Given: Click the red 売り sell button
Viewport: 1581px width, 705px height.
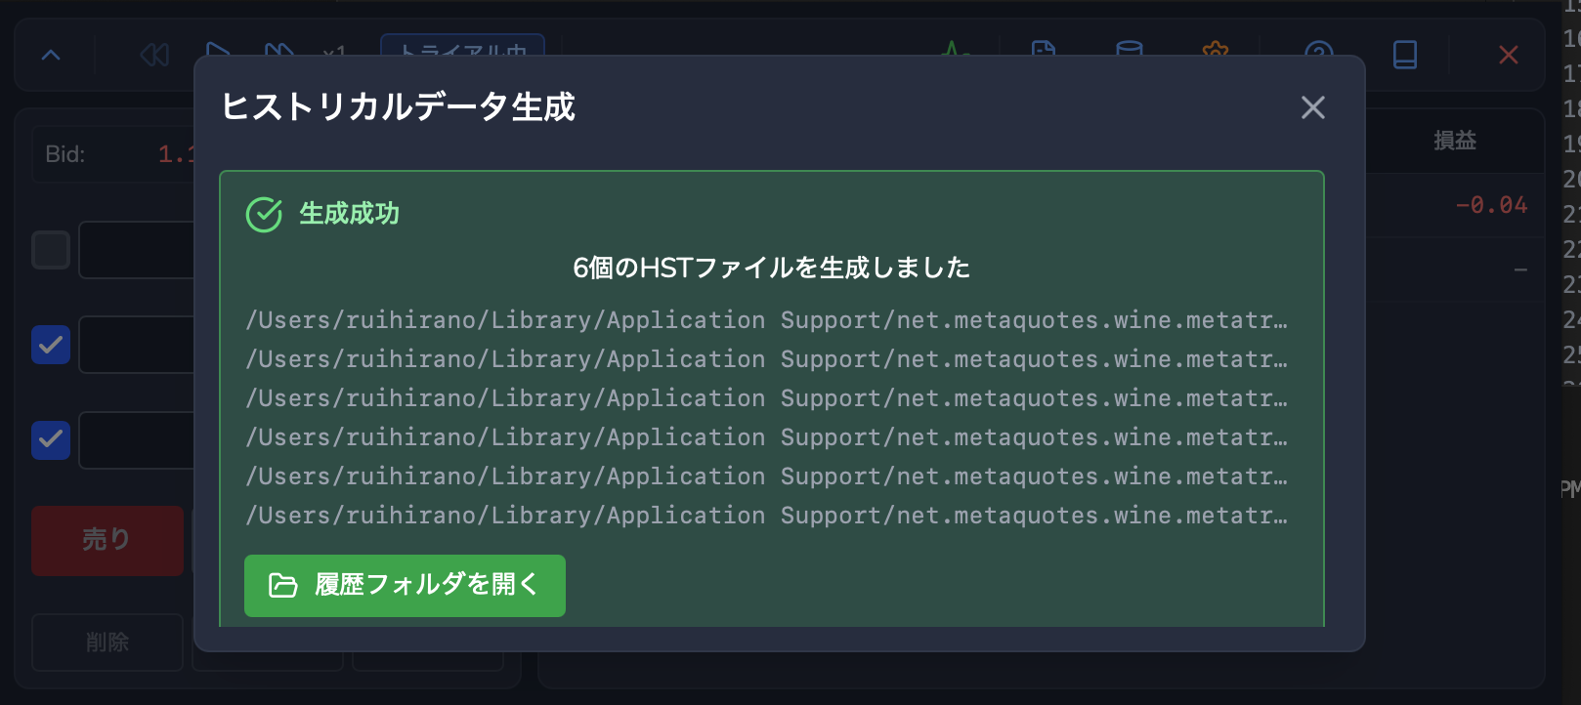Looking at the screenshot, I should [x=107, y=540].
